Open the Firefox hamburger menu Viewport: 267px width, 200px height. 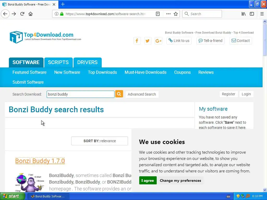[x=262, y=14]
